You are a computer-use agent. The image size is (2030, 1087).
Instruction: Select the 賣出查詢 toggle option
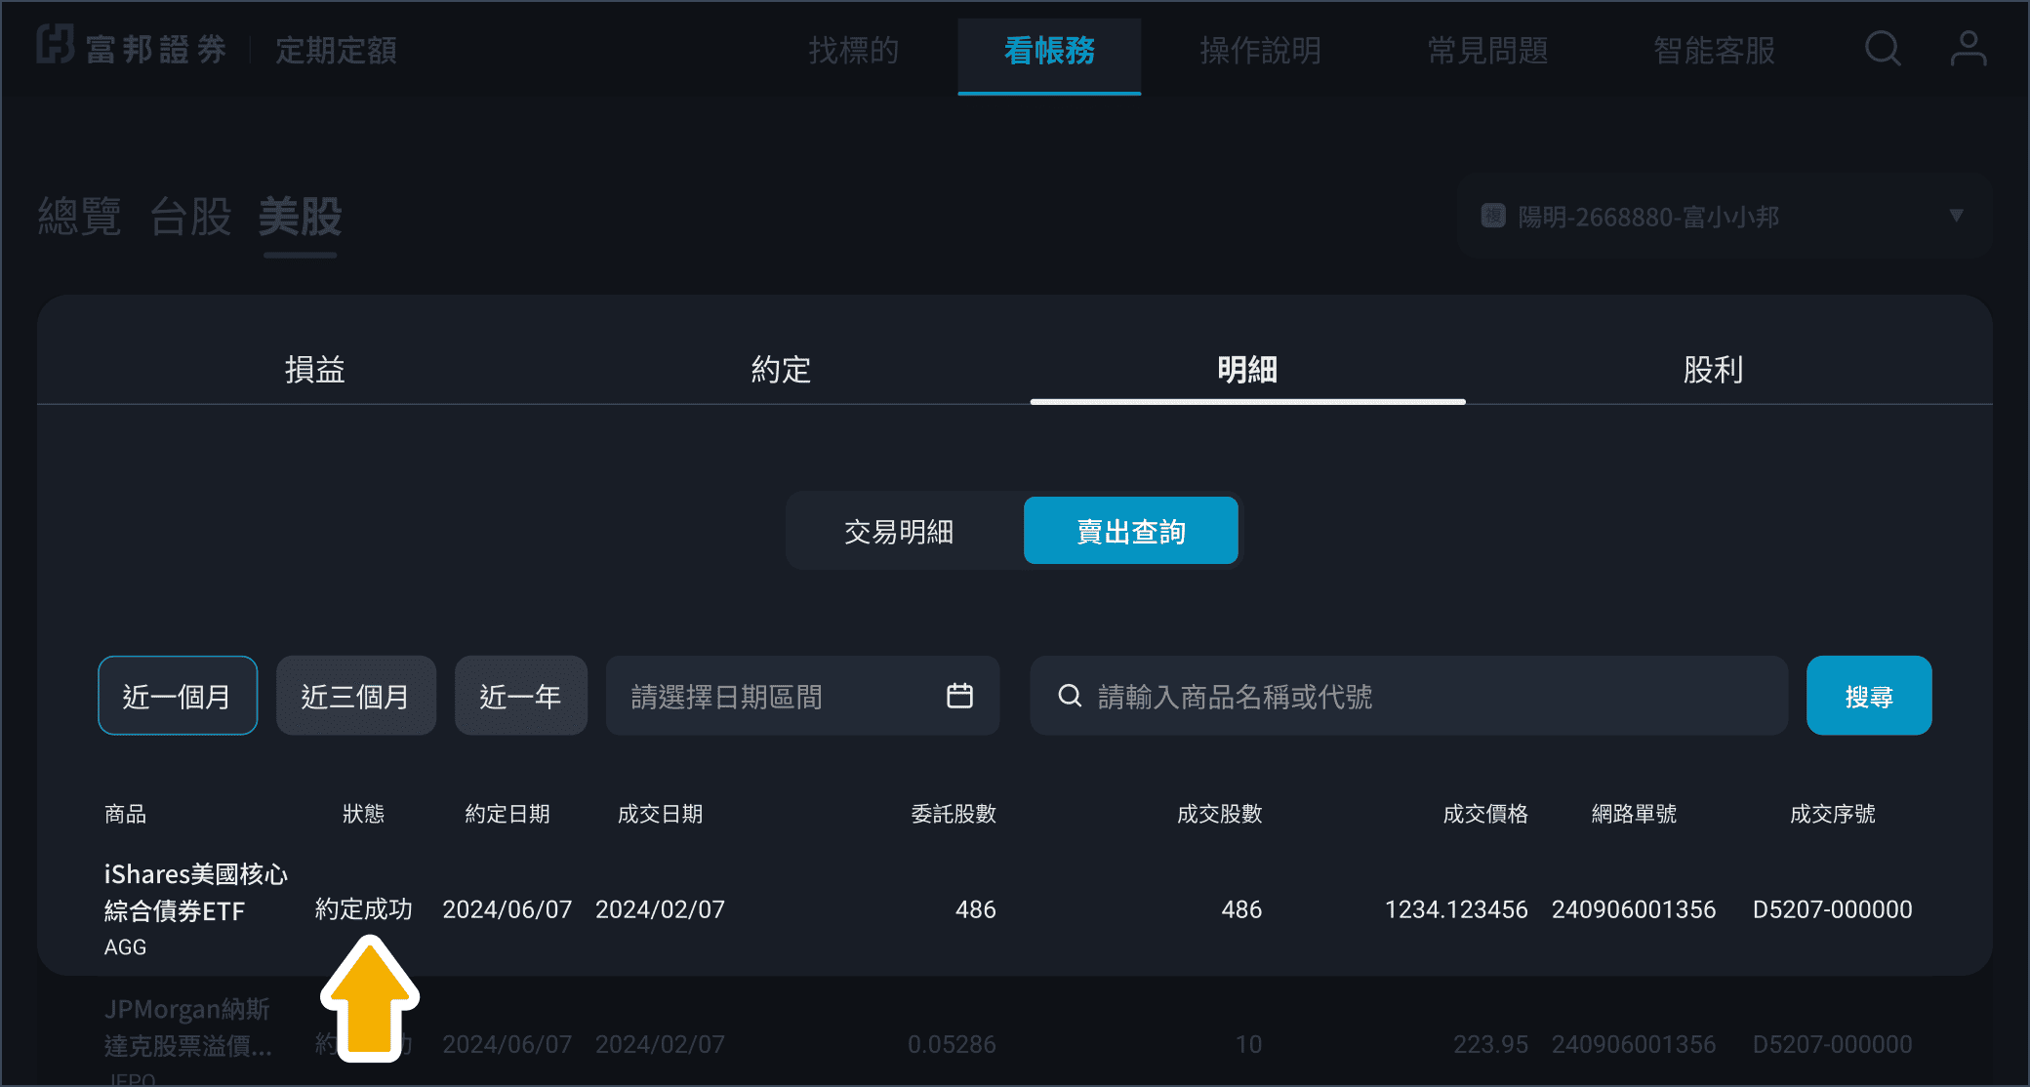(1130, 532)
